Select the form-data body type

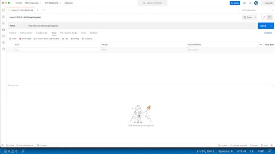[x=25, y=38]
